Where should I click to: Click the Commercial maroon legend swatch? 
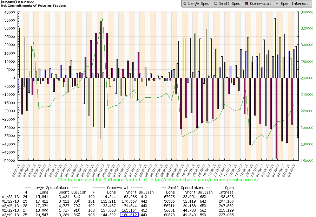click(x=247, y=3)
